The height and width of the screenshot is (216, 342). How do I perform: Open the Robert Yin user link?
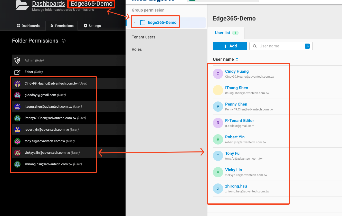(235, 137)
